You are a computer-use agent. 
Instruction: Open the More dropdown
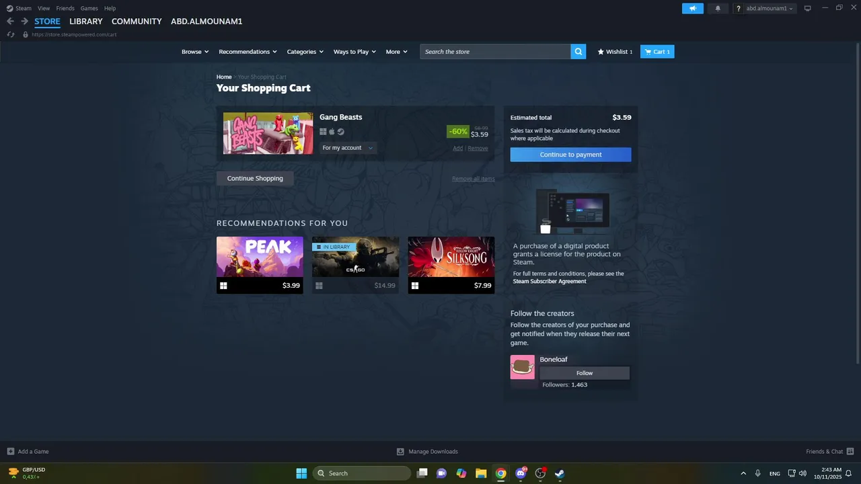[x=397, y=52]
